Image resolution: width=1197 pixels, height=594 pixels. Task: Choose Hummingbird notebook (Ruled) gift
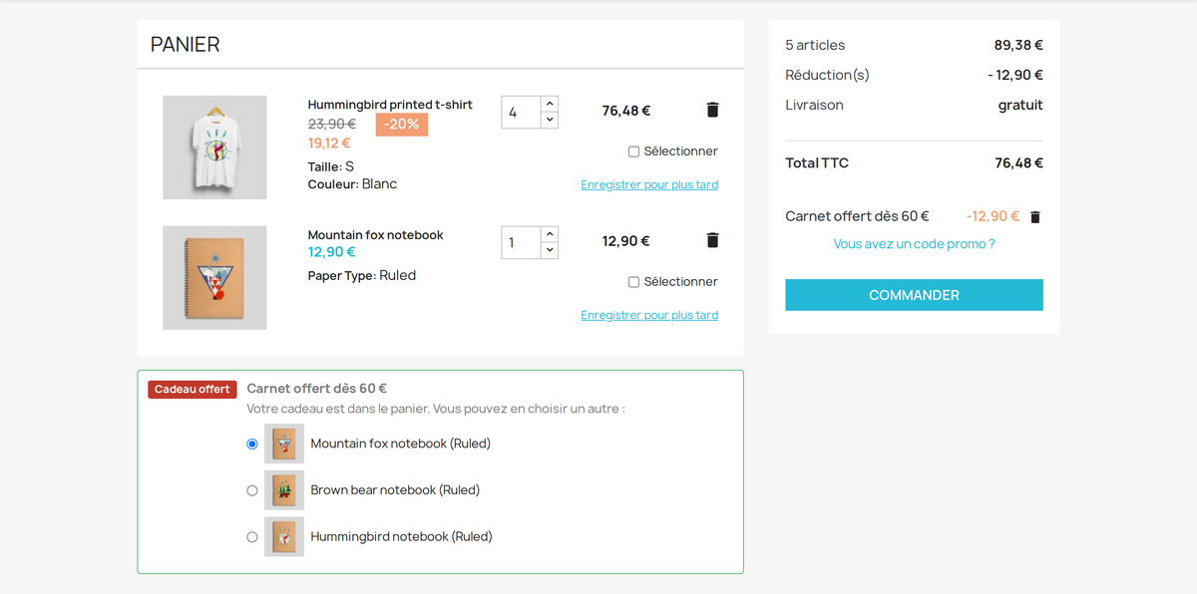pyautogui.click(x=252, y=537)
